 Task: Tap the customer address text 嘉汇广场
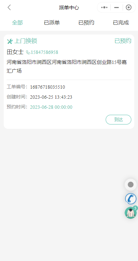[x=67, y=67]
